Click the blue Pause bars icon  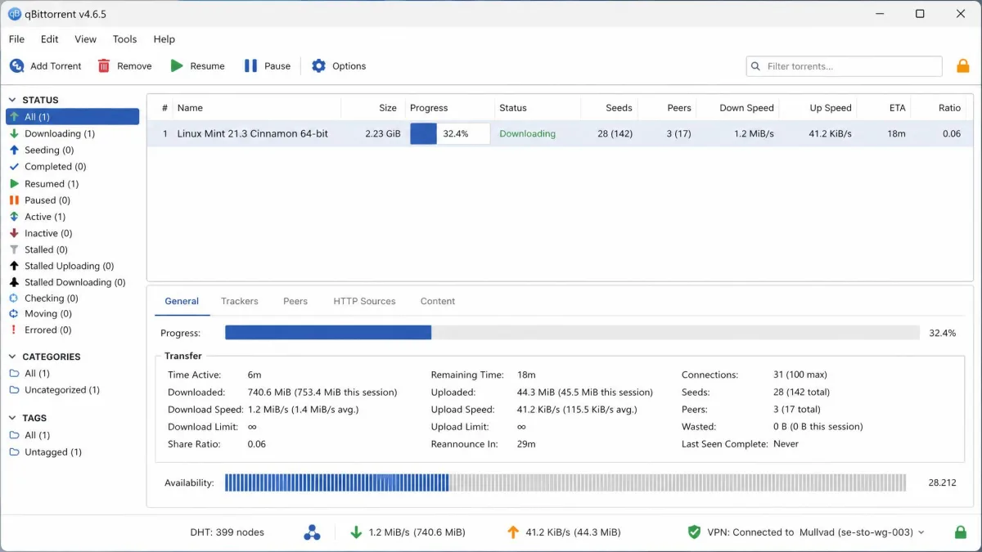250,66
